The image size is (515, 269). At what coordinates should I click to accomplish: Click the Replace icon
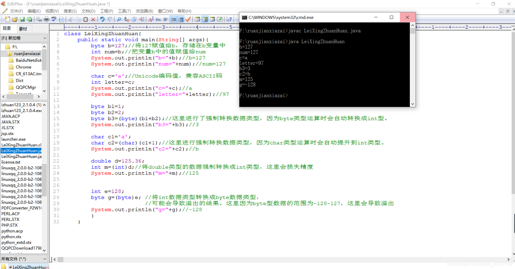(x=126, y=19)
